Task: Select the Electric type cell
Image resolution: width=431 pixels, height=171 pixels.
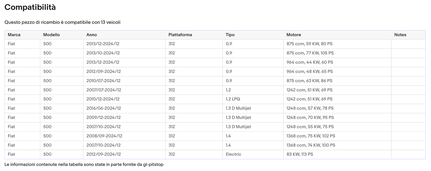Action: (234, 154)
